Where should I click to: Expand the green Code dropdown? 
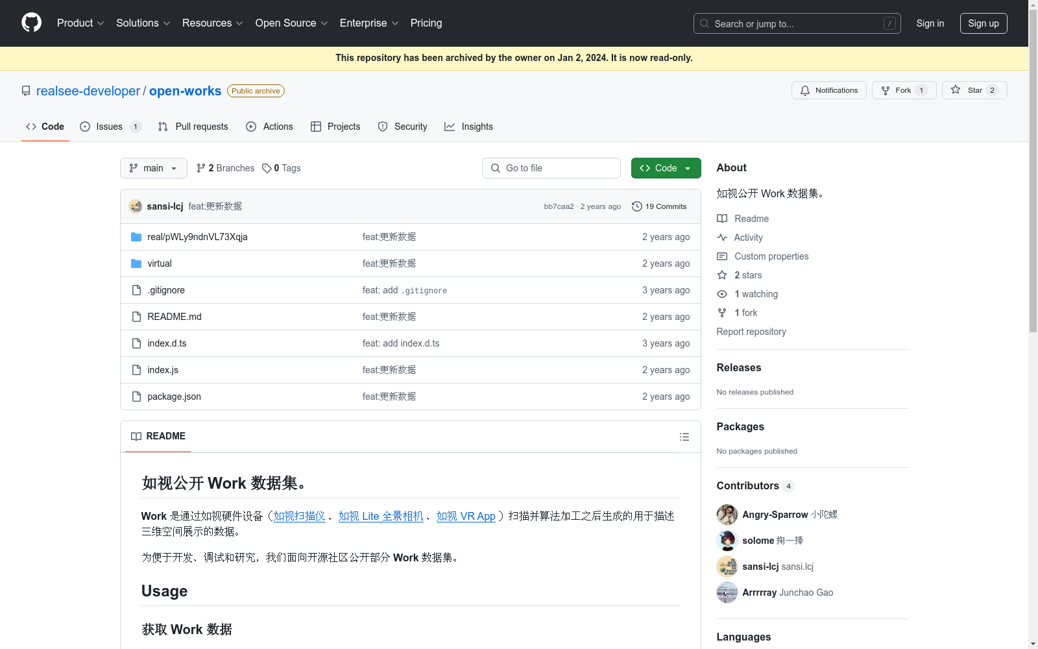(x=666, y=168)
